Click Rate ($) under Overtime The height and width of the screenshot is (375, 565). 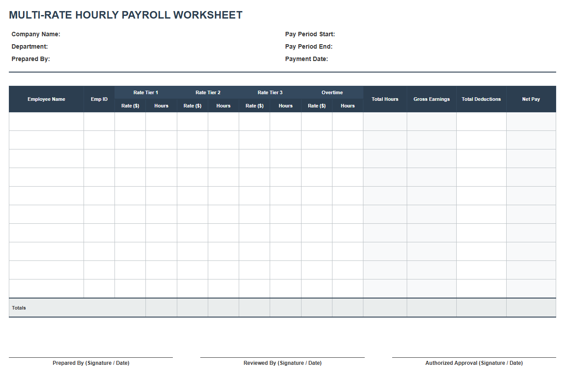pos(317,106)
